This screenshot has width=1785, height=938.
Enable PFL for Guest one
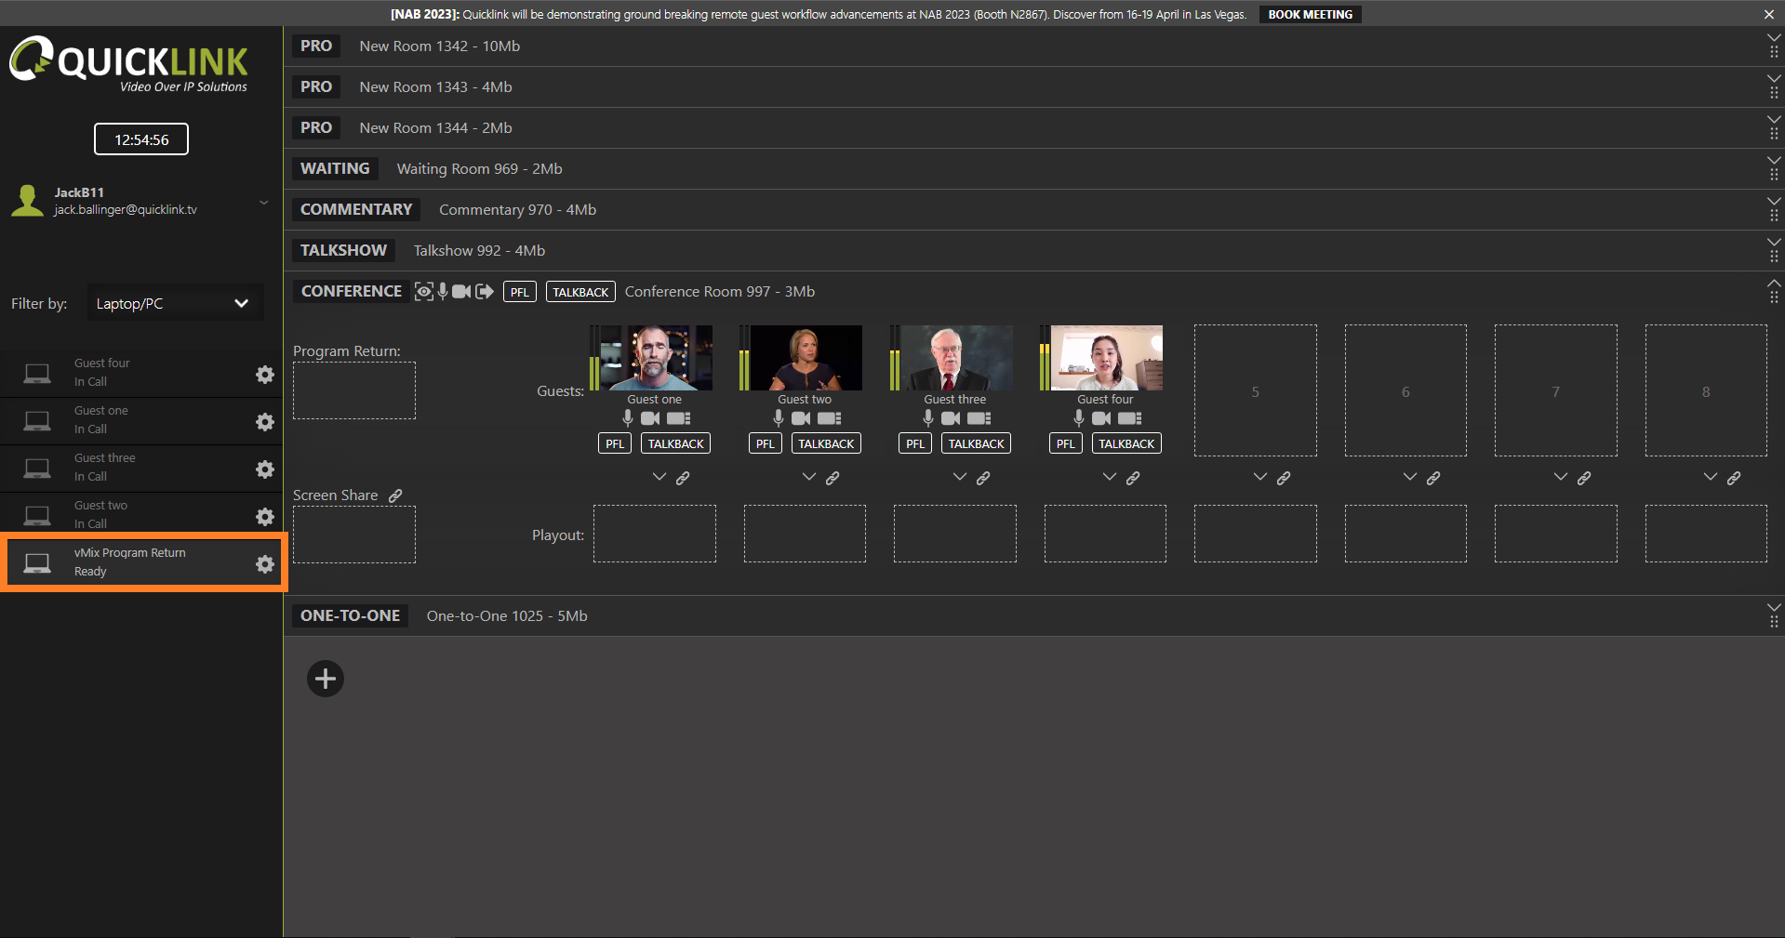pos(615,443)
